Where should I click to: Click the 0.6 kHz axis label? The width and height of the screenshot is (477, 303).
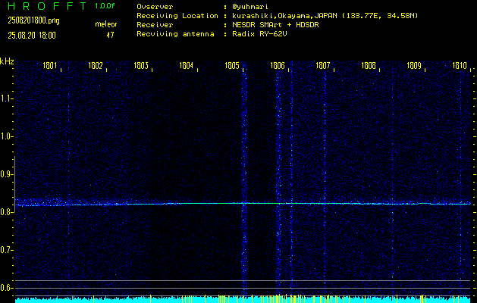6,288
